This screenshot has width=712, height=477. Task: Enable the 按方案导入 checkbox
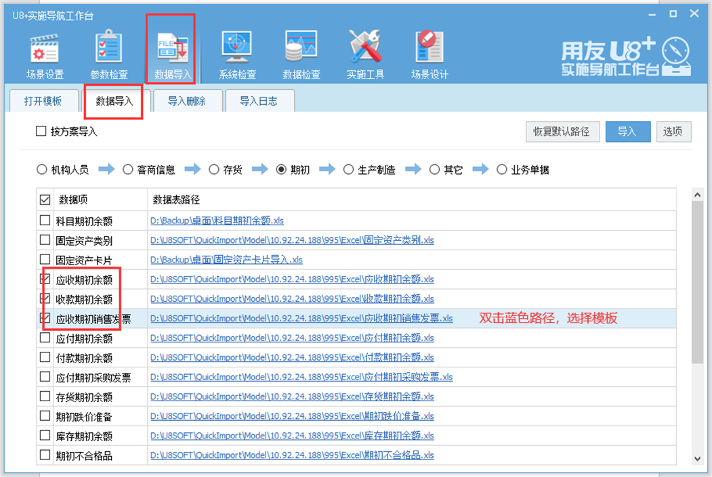(x=41, y=131)
